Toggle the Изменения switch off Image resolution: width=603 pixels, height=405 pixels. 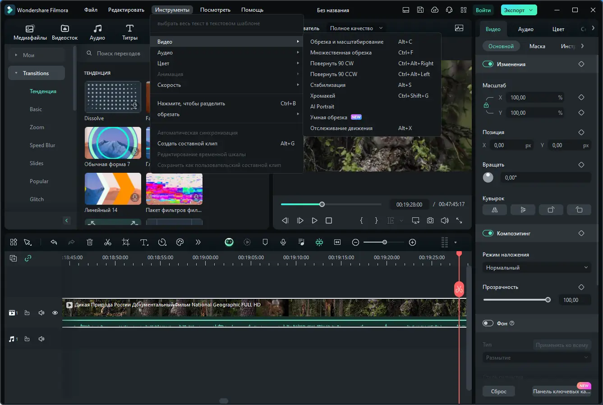(488, 64)
